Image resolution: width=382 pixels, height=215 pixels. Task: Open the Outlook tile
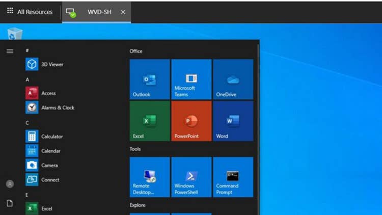pyautogui.click(x=149, y=79)
